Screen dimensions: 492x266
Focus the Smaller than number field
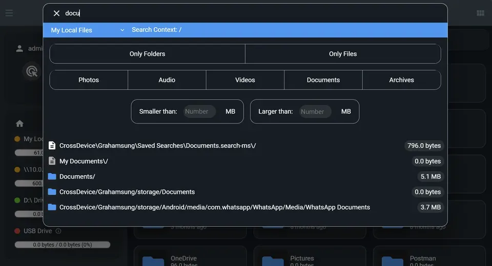199,112
